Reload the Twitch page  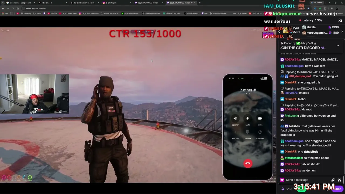pos(13,8)
